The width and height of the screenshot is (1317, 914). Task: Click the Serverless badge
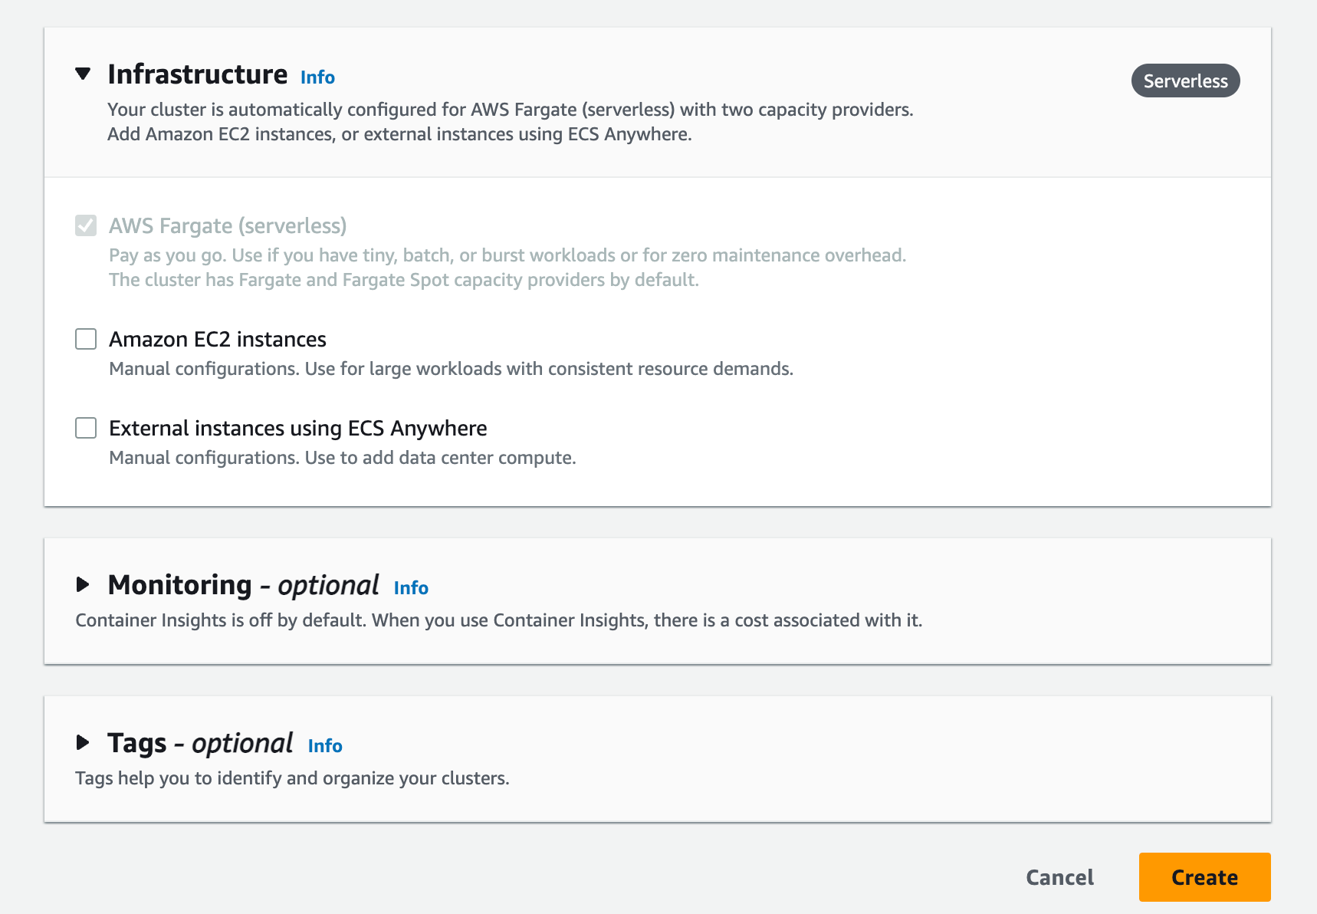1185,81
